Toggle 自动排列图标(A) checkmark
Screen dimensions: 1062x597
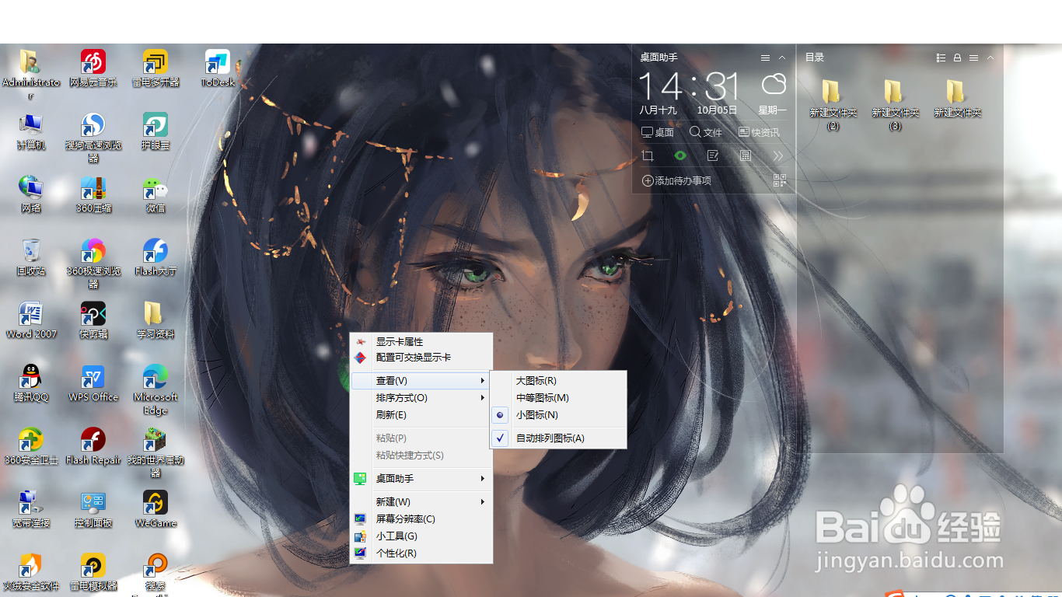558,438
